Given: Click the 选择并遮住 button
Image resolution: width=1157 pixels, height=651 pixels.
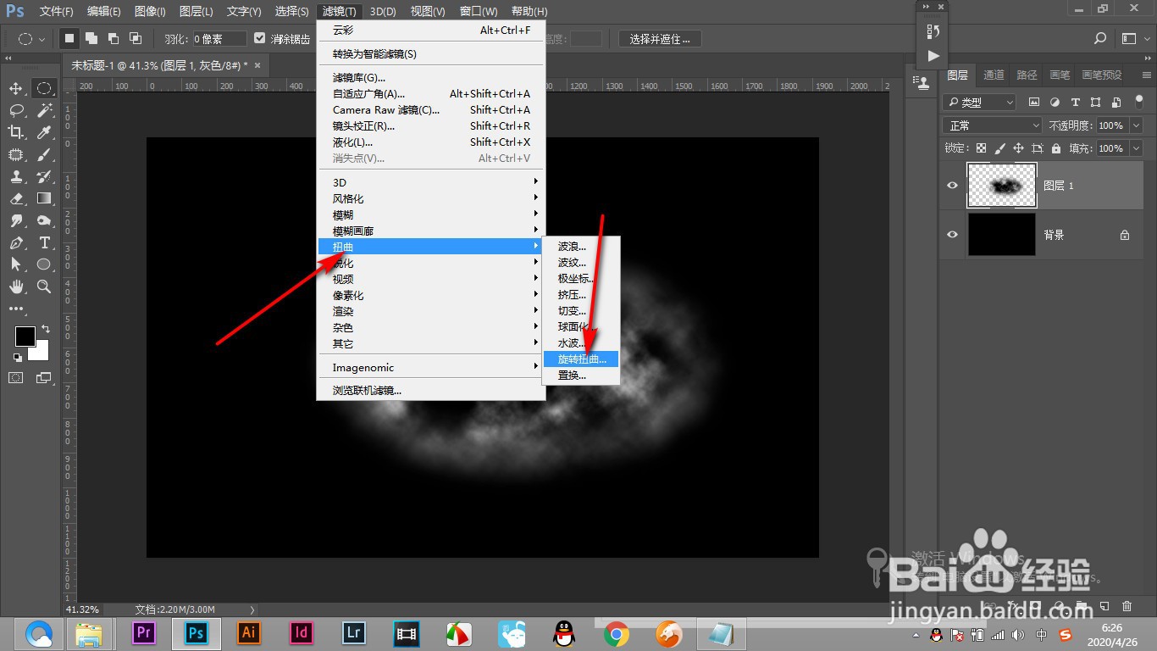Looking at the screenshot, I should click(x=659, y=38).
